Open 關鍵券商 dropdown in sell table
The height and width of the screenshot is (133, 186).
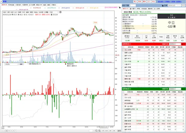pyautogui.click(x=175, y=89)
